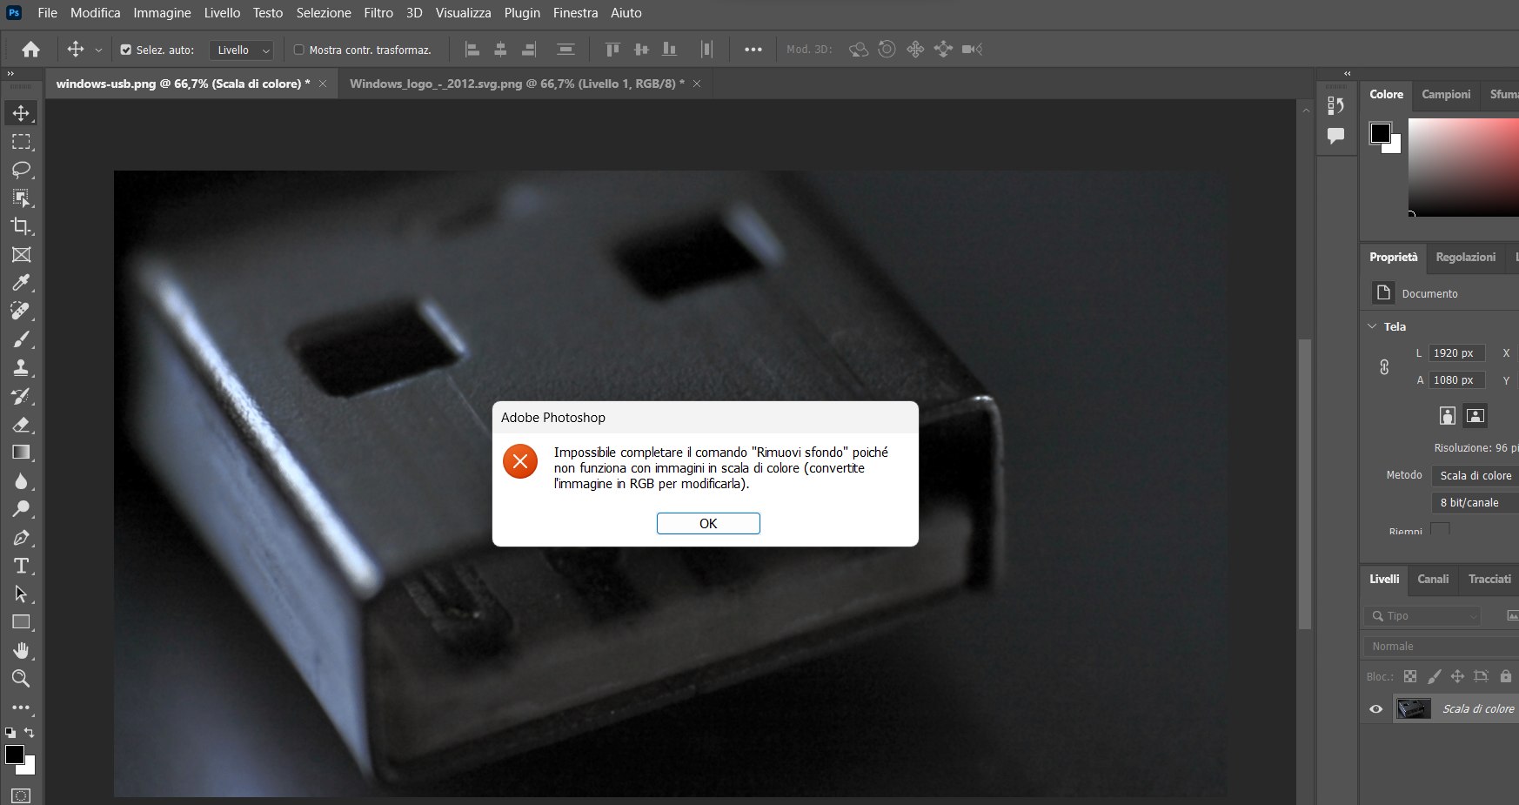The width and height of the screenshot is (1519, 805).
Task: Select the Crop tool
Action: click(x=22, y=226)
